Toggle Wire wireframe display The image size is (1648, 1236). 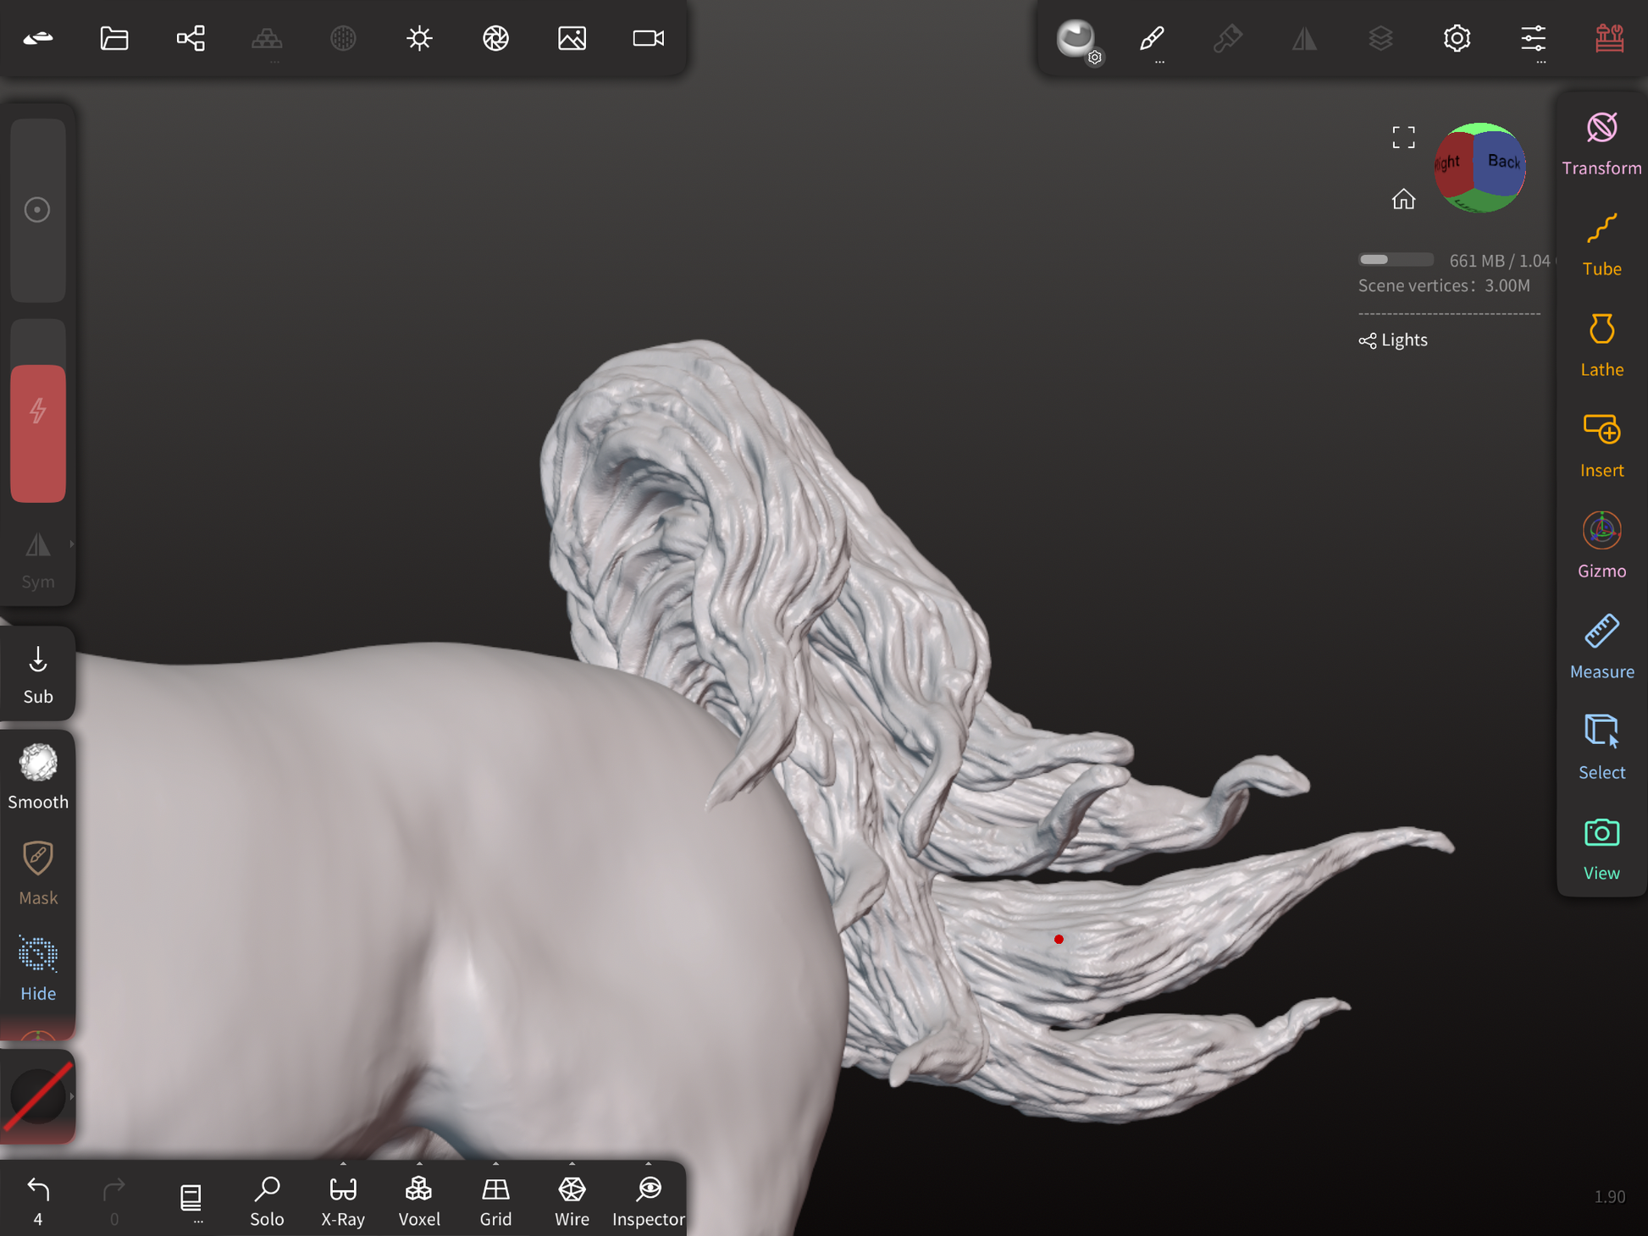pos(572,1200)
